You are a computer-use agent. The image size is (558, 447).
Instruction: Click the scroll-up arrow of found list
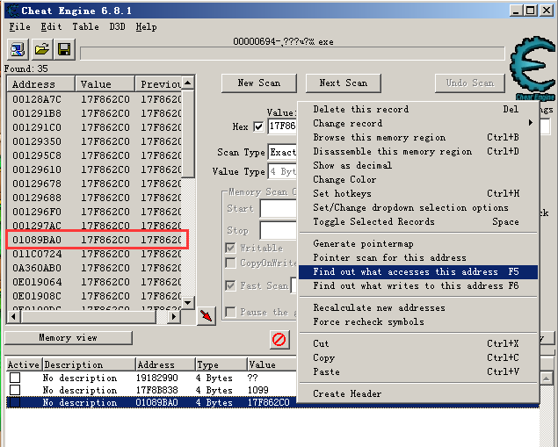tap(188, 83)
